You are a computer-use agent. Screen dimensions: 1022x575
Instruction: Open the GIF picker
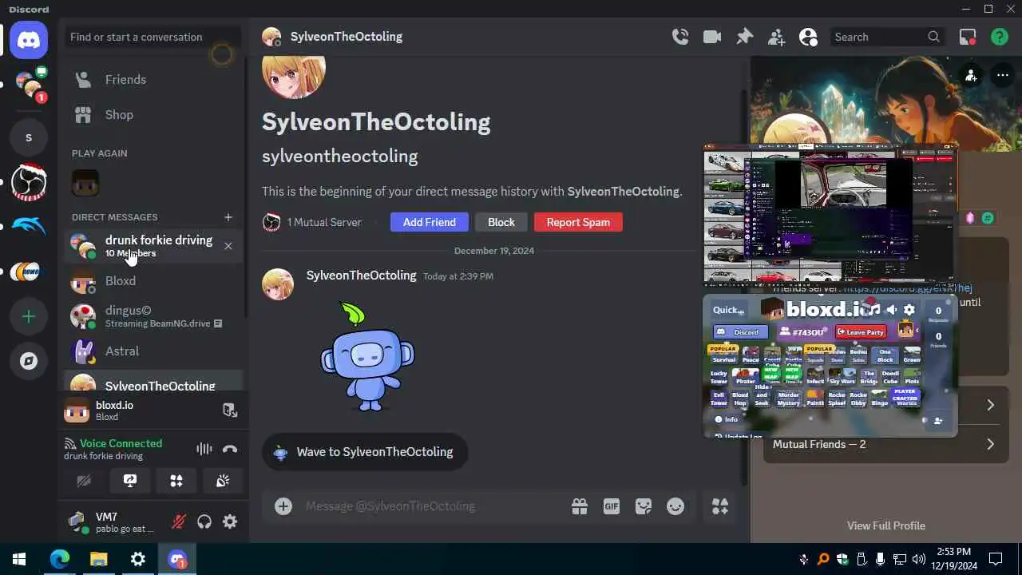pyautogui.click(x=612, y=506)
